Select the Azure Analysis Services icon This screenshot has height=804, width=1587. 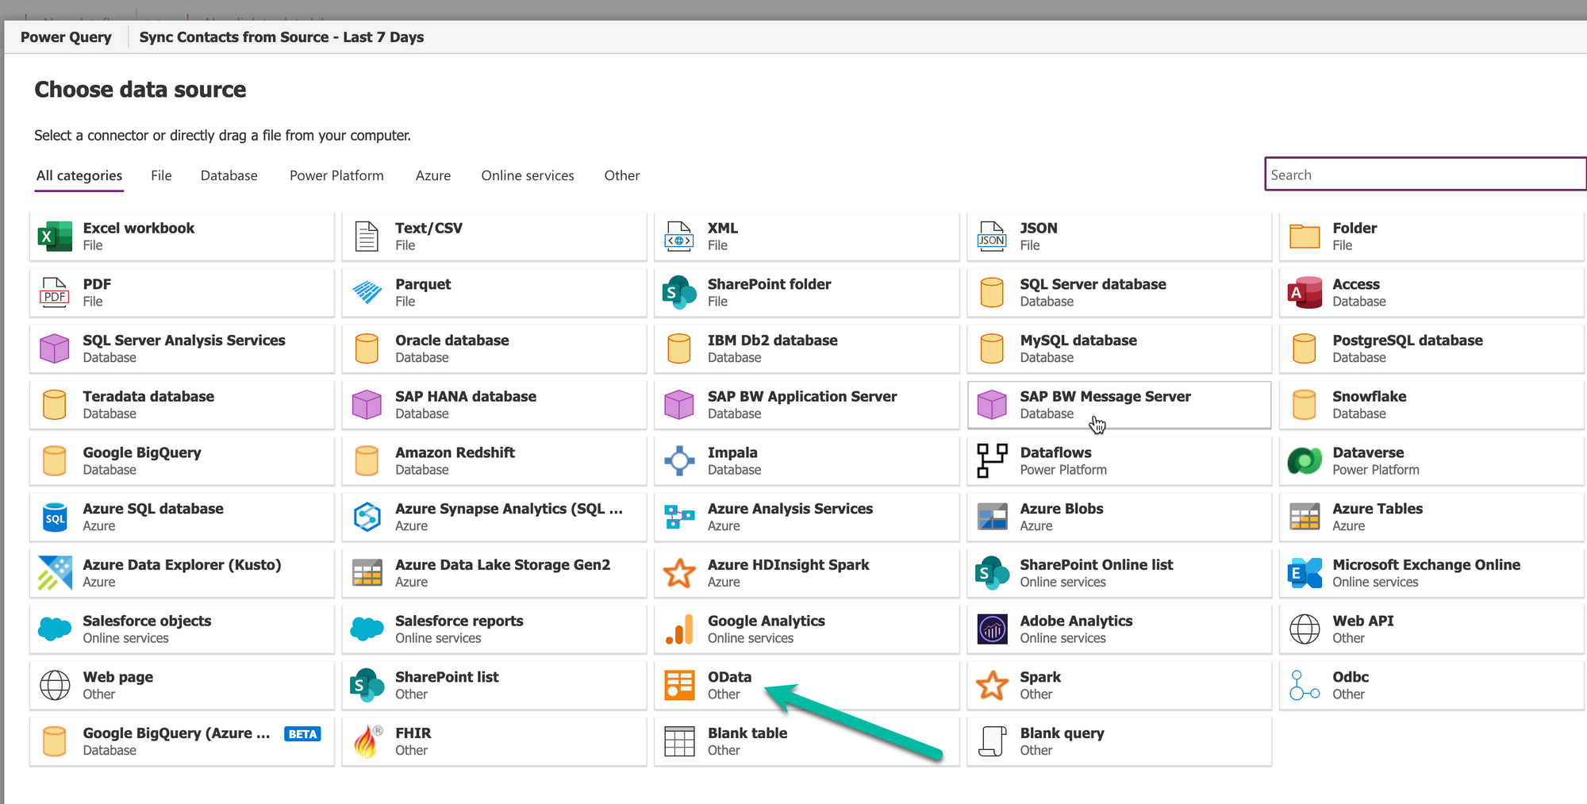click(x=679, y=517)
